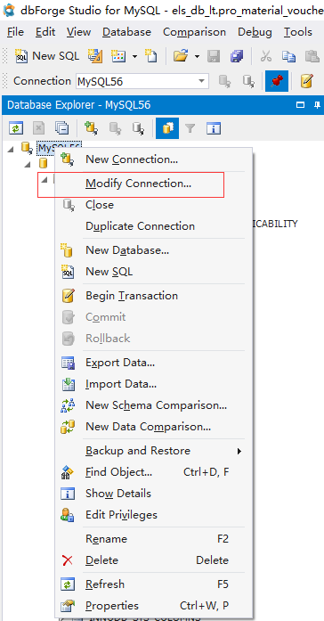This screenshot has width=324, height=621.
Task: Choose Rename in the context menu
Action: (x=153, y=539)
